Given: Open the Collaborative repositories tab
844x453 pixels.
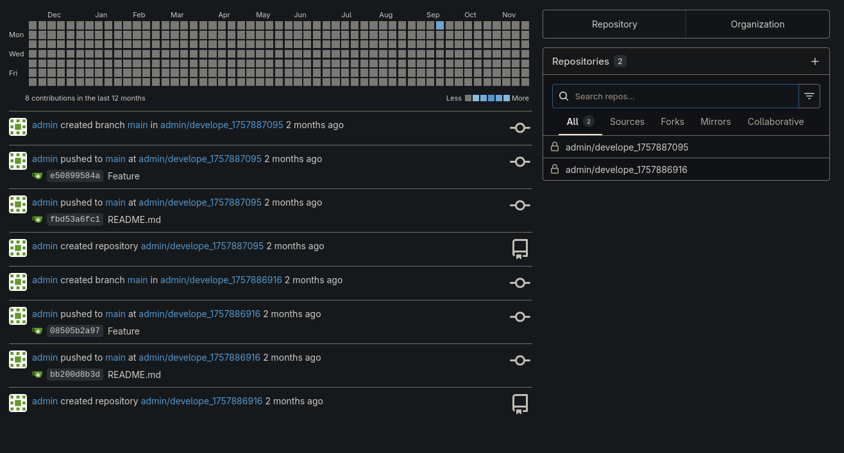Looking at the screenshot, I should [775, 122].
